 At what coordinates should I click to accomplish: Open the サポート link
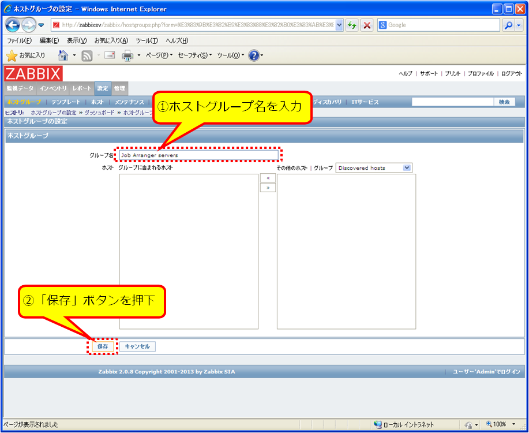[x=429, y=74]
